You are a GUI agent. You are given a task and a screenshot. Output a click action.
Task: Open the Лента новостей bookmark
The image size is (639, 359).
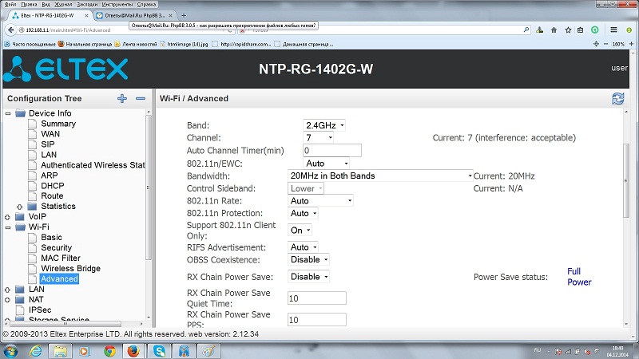click(x=136, y=44)
